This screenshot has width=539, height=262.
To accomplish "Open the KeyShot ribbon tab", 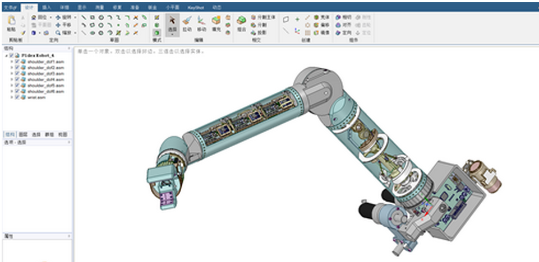I will [195, 7].
